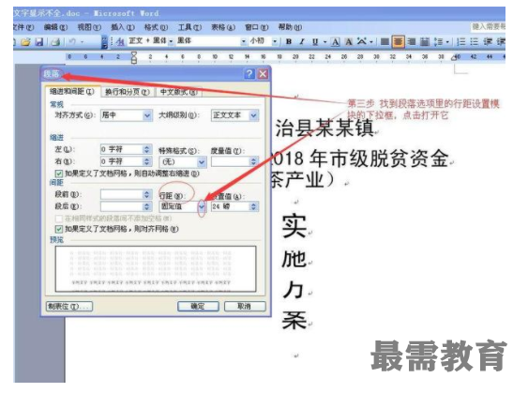Open the 插入 (Insert) menu
The width and height of the screenshot is (513, 393).
[x=123, y=27]
